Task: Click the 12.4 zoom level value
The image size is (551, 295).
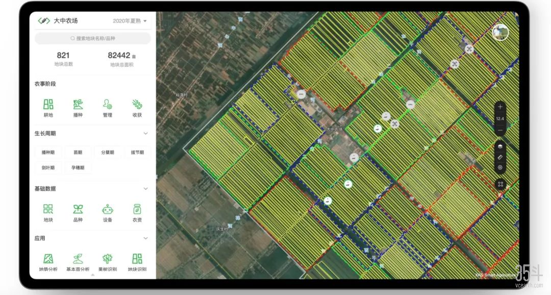Action: (500, 119)
